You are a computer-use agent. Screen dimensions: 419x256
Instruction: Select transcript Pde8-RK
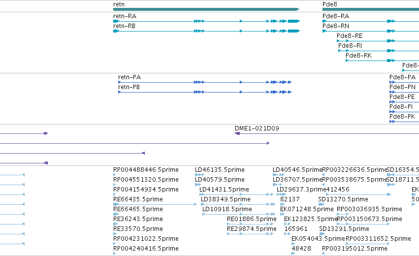tap(358, 56)
